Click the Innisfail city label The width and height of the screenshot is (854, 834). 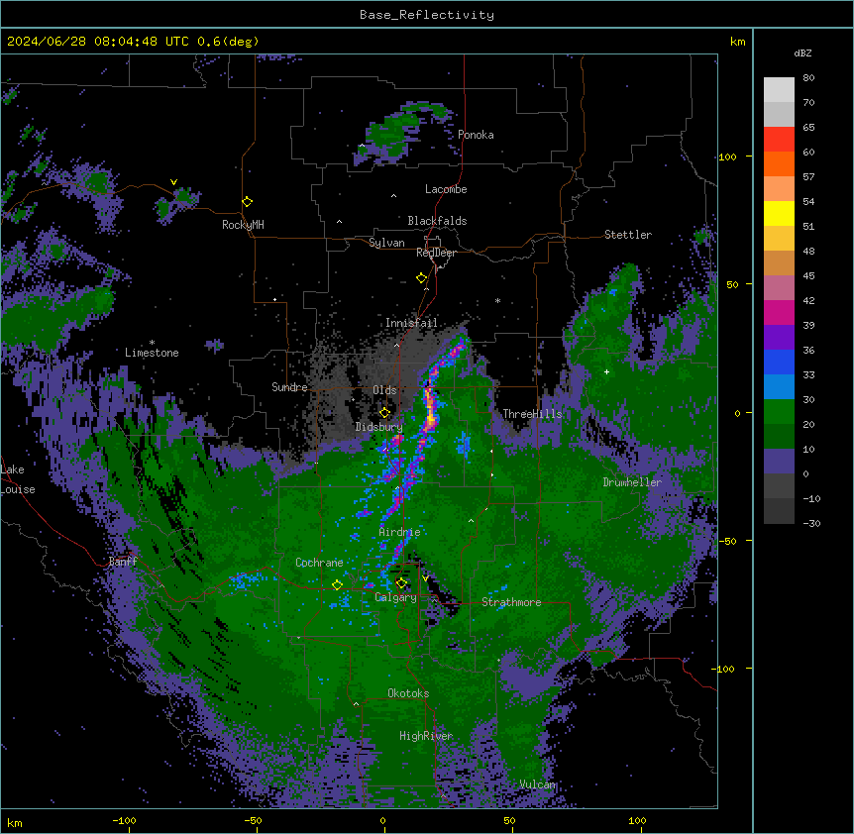click(x=411, y=323)
